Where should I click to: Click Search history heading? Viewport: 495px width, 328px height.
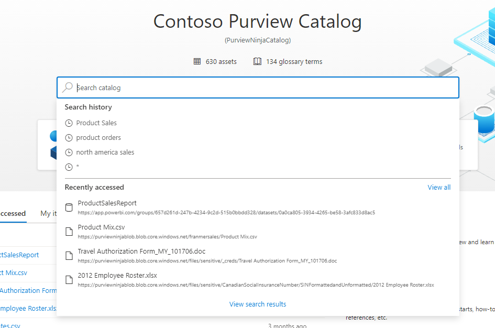pos(89,107)
